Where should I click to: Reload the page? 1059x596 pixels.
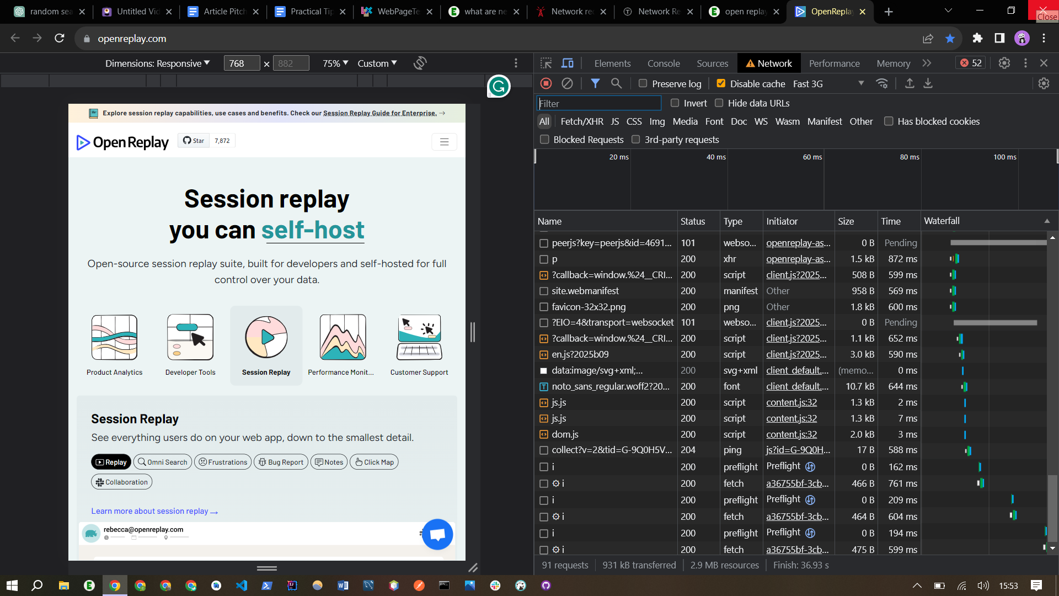(x=60, y=38)
